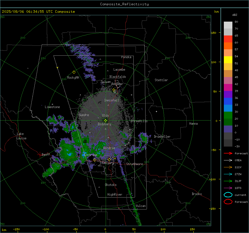This screenshot has height=233, width=249.
Task: Click the Ponoka city label
Action: pyautogui.click(x=126, y=57)
